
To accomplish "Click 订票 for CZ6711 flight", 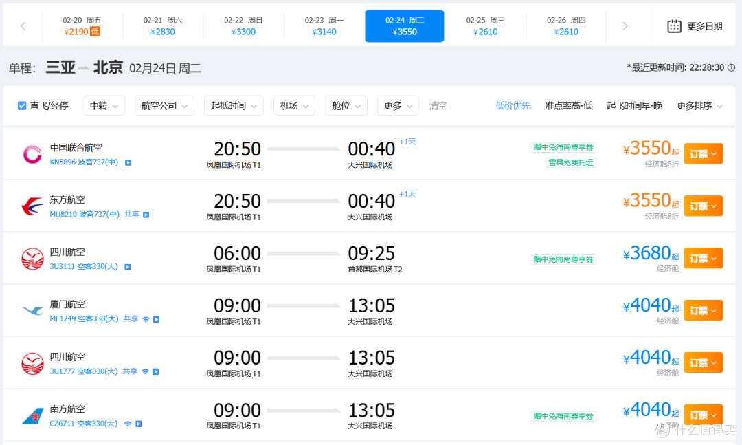I will tap(704, 415).
